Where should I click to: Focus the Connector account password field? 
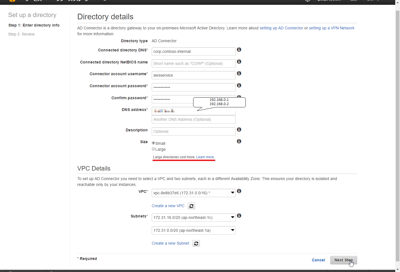[193, 87]
